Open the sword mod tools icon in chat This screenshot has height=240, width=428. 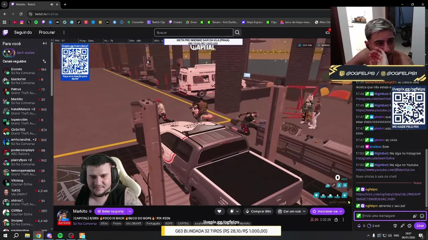coord(402,226)
